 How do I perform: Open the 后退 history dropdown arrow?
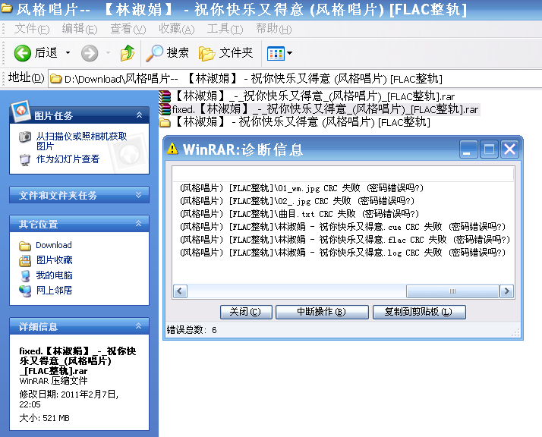pyautogui.click(x=68, y=53)
